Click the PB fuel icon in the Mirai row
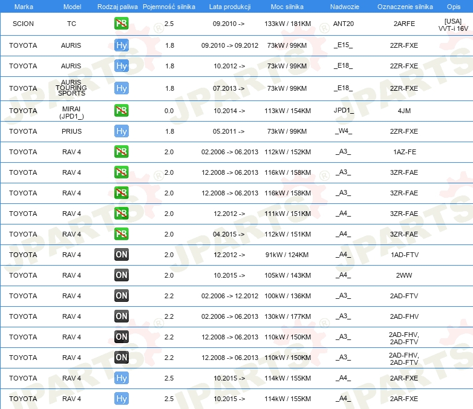473x409 pixels. coord(121,111)
